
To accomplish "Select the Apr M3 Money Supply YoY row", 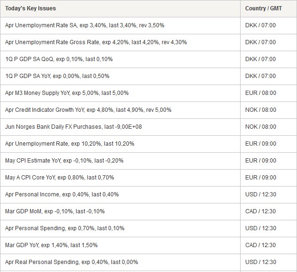I will [148, 93].
